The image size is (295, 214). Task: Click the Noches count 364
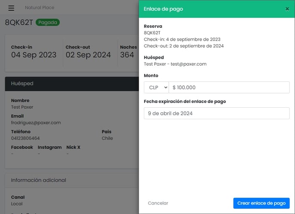tap(127, 55)
